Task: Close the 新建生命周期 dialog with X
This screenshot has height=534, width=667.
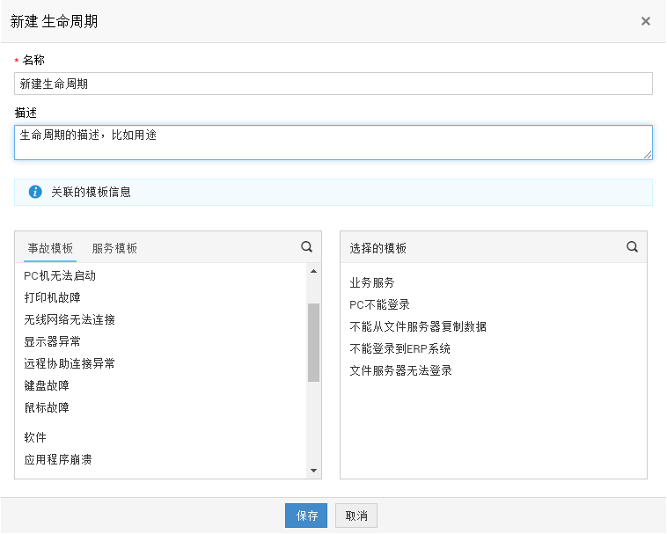Action: pos(646,21)
